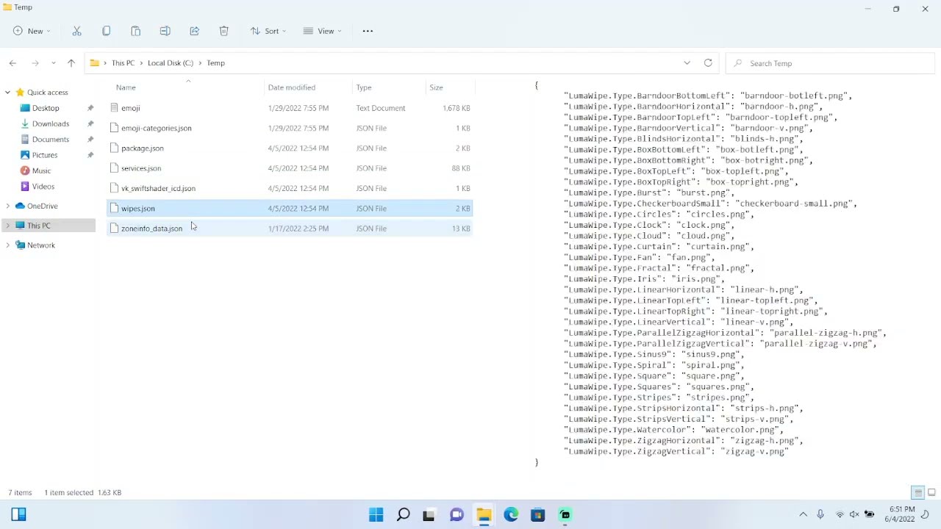Open the See more ellipsis menu
941x529 pixels.
click(368, 31)
